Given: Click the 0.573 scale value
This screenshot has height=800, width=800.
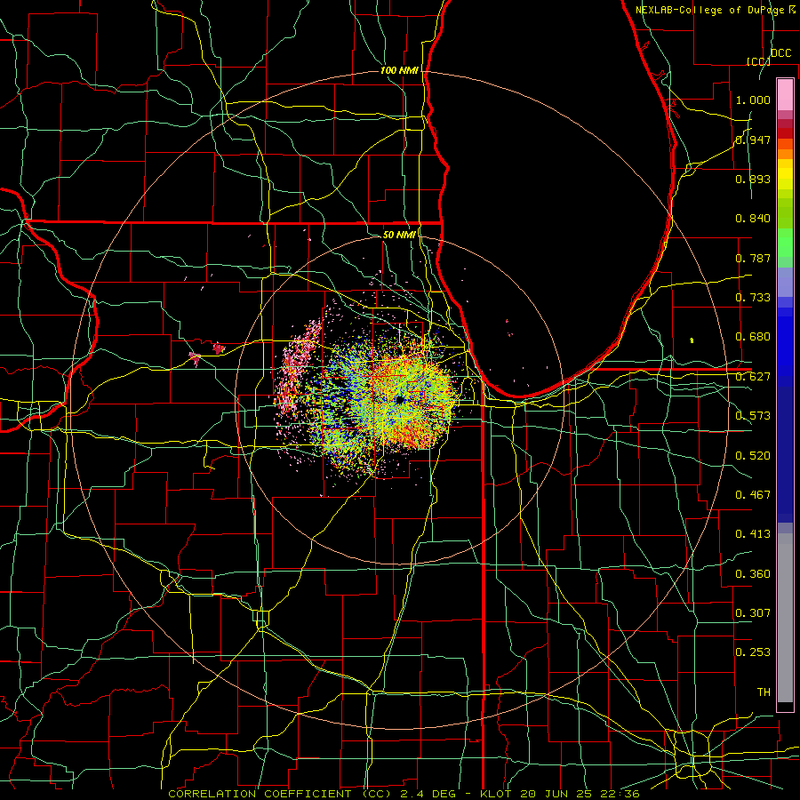Looking at the screenshot, I should 753,416.
